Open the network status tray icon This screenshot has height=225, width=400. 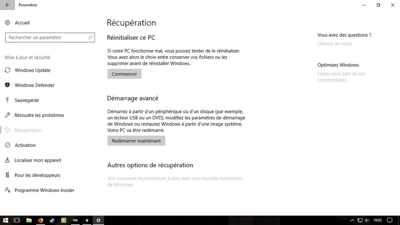[360, 220]
